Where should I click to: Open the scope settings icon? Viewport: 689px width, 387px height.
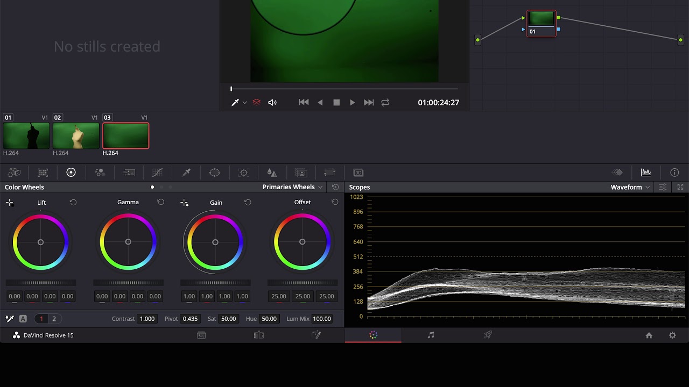pyautogui.click(x=663, y=187)
